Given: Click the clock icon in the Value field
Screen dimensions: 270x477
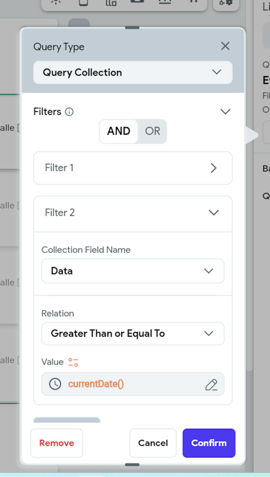Looking at the screenshot, I should 55,384.
